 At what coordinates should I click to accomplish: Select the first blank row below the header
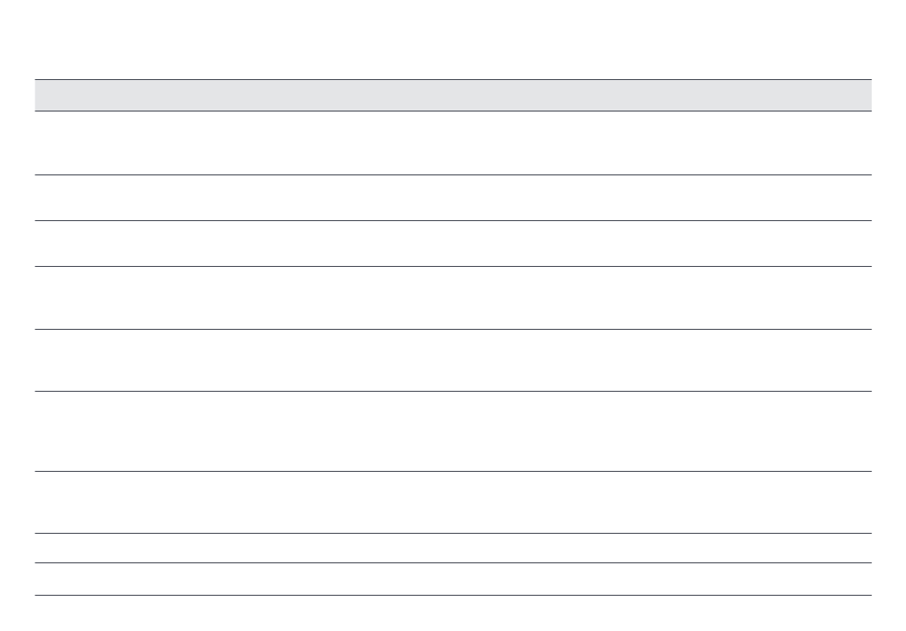tap(453, 143)
